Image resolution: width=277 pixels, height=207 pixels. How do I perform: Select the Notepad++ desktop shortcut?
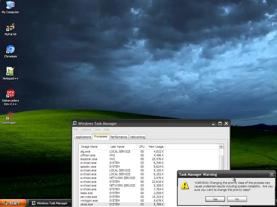click(x=10, y=74)
